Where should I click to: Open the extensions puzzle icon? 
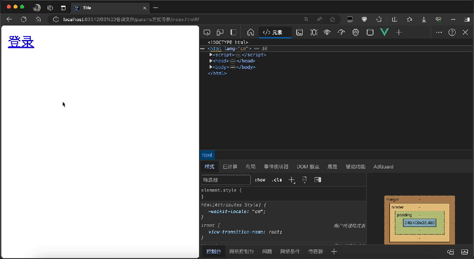click(379, 19)
